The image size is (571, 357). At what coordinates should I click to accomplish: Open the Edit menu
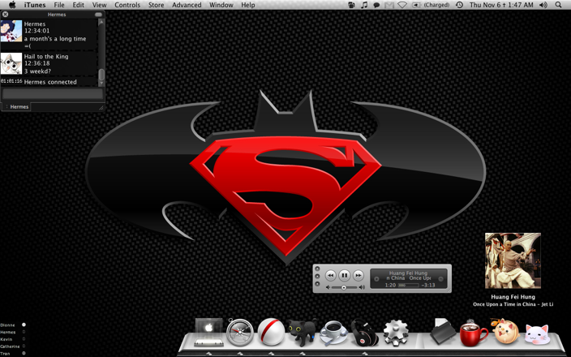[x=79, y=5]
